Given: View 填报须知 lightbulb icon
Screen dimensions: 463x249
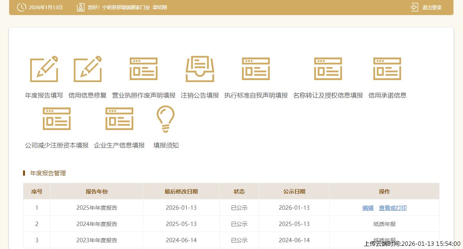Looking at the screenshot, I should [166, 119].
